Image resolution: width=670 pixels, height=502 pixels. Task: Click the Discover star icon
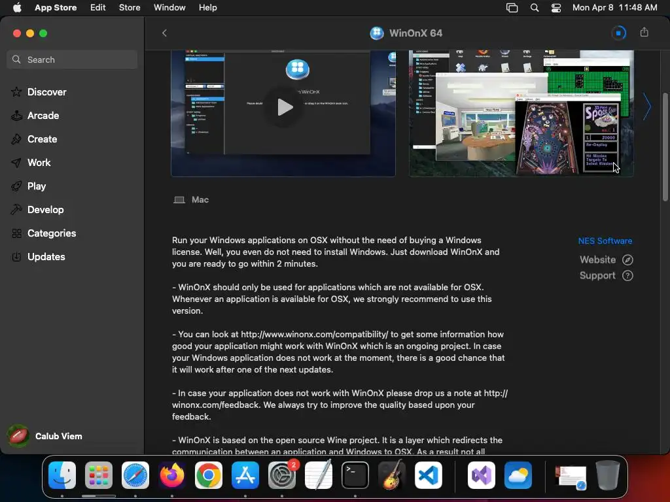point(16,92)
